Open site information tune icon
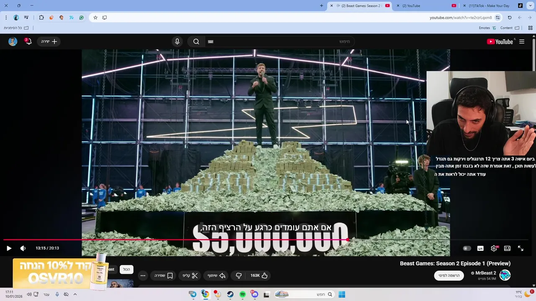Screen dimensions: 536x301 497,18
